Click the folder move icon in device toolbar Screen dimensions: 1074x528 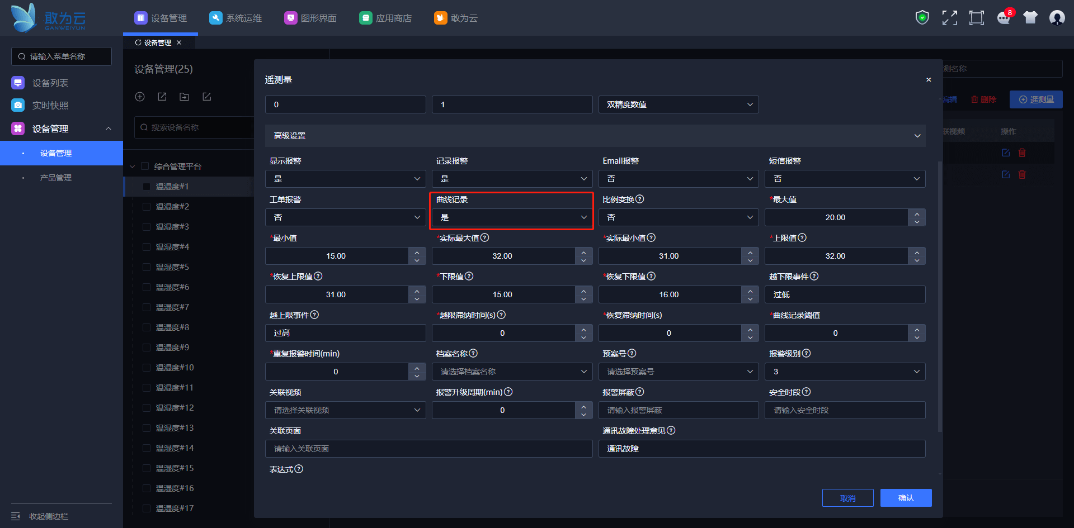click(184, 97)
